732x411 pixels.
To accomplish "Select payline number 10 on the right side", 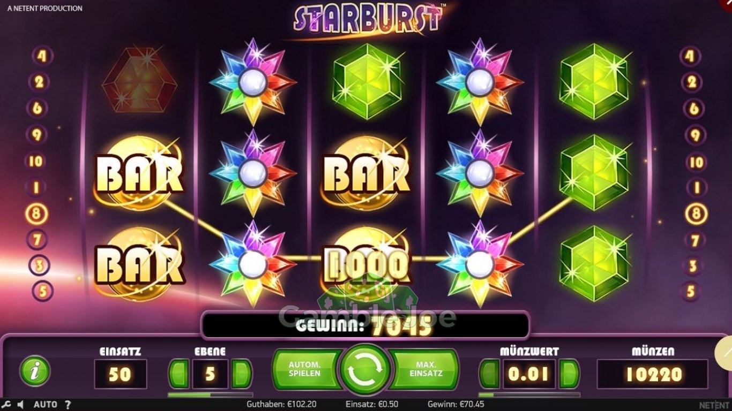I will [696, 162].
